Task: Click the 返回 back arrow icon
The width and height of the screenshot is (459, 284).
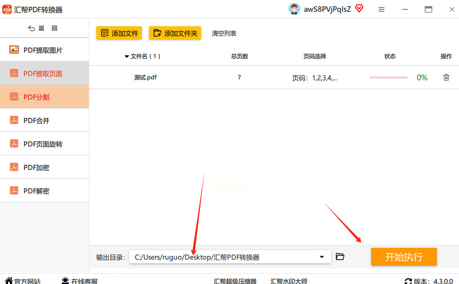Action: (31, 28)
